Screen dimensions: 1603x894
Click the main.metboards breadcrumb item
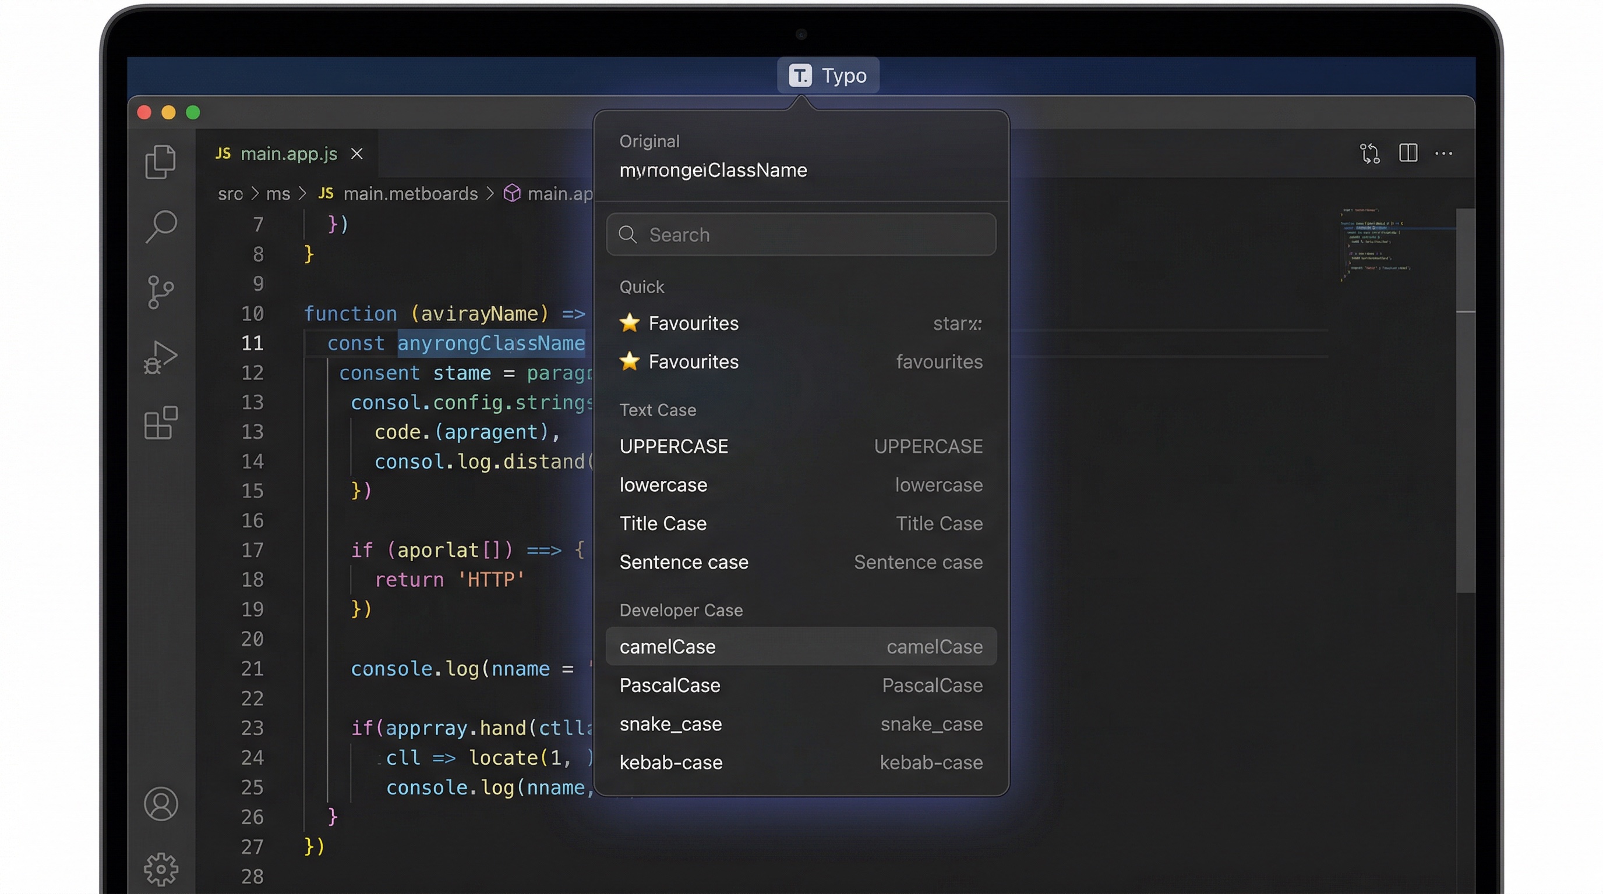(410, 194)
